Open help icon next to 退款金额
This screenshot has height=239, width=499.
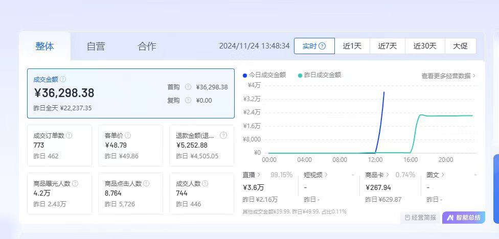coord(223,135)
